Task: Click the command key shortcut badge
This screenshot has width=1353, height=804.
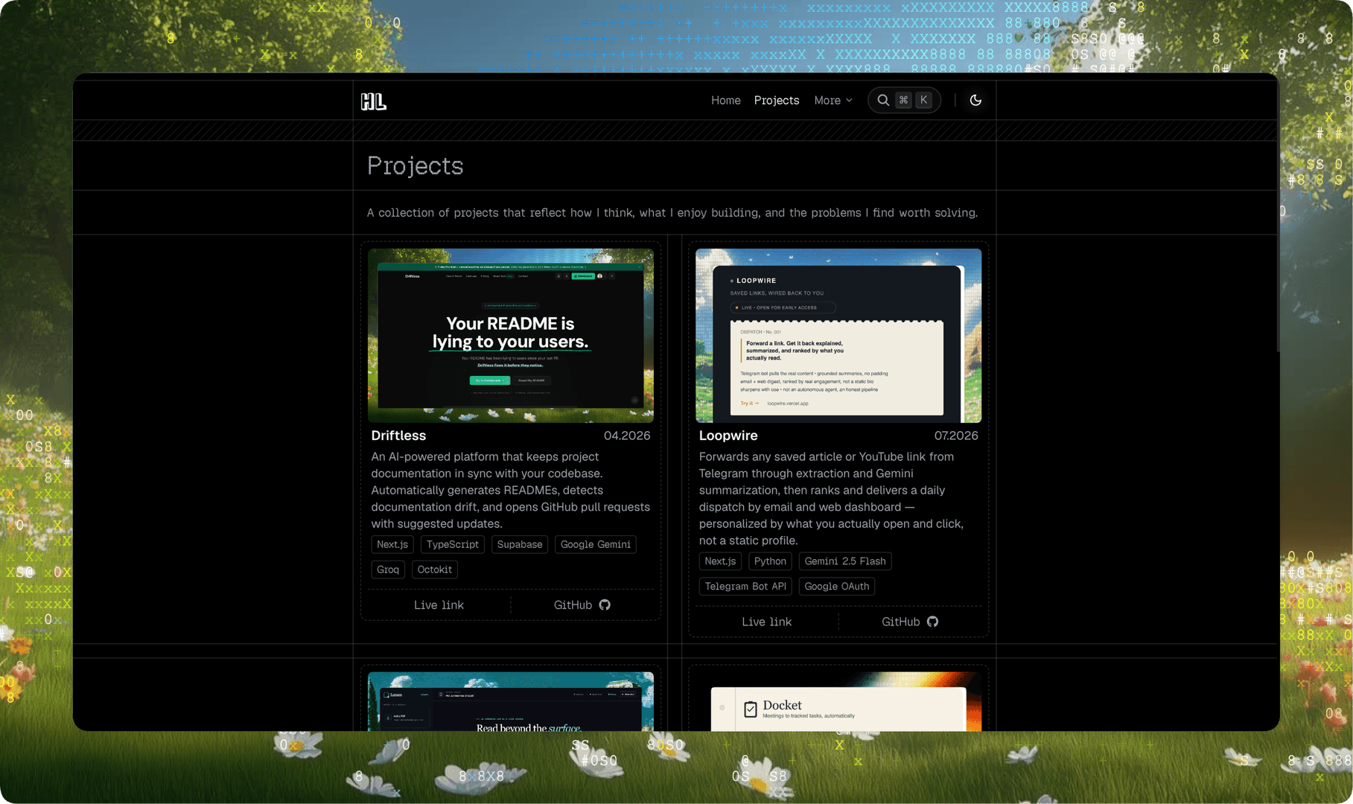Action: click(x=903, y=100)
